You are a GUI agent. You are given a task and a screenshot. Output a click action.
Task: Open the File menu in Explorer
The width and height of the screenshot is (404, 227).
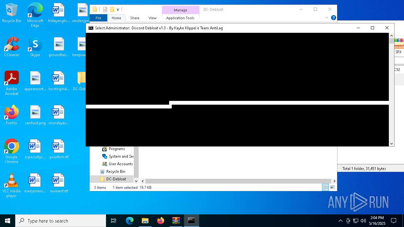98,18
